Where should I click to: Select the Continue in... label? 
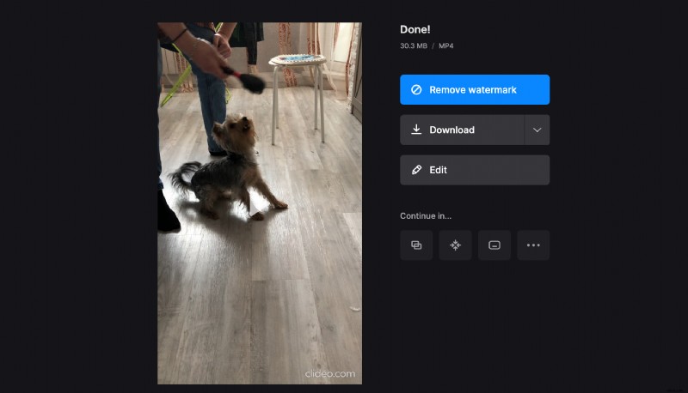tap(426, 215)
